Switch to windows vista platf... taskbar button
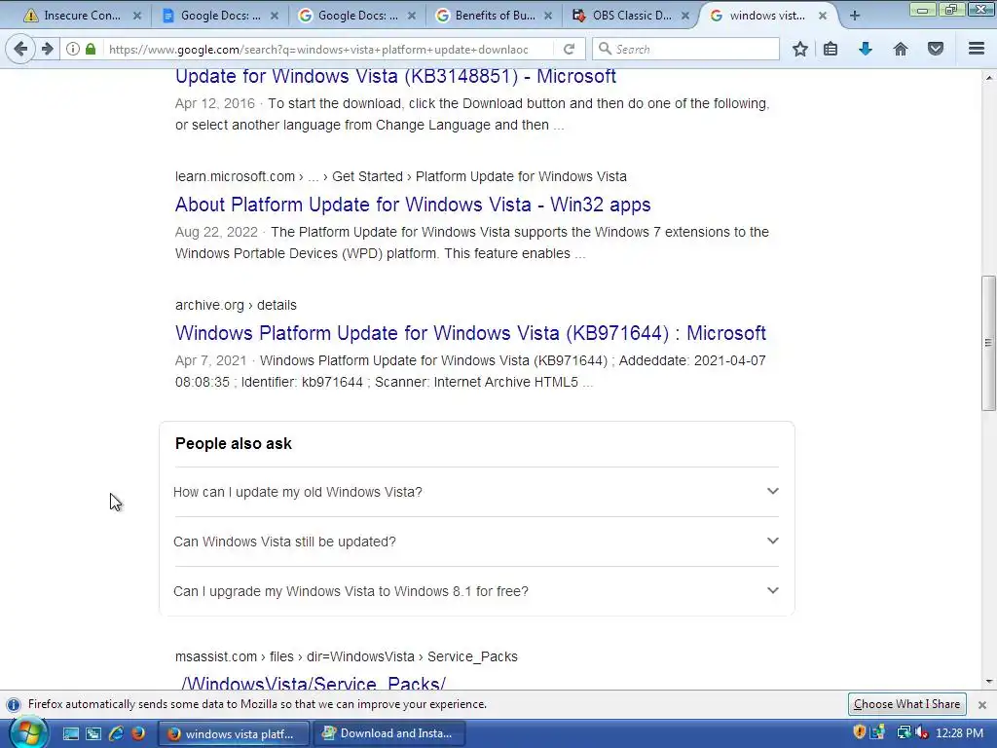The image size is (997, 748). tap(233, 733)
